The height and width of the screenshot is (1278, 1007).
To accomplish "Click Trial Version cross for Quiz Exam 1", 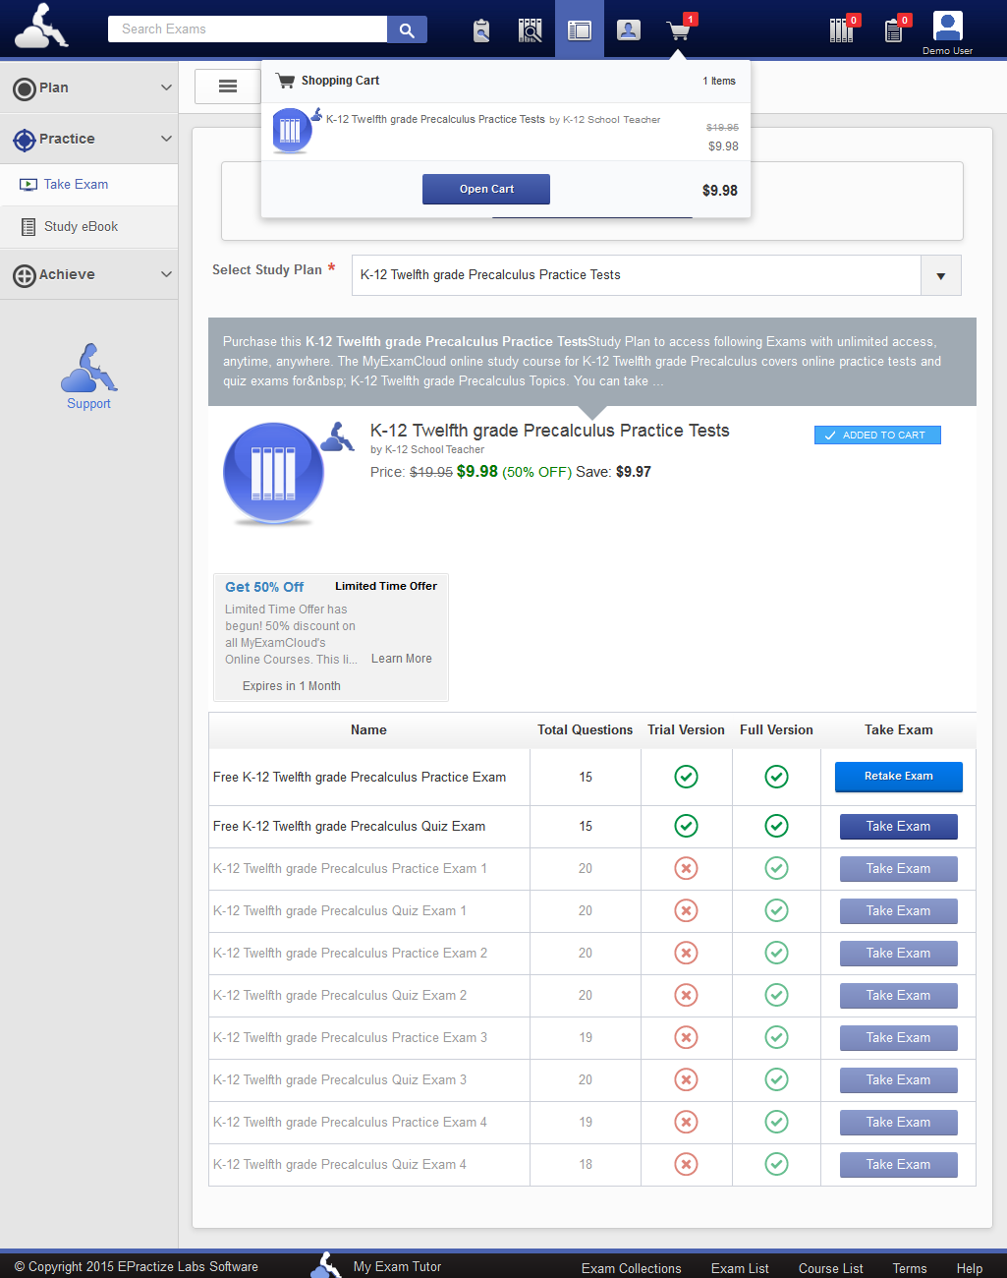I will (x=686, y=910).
